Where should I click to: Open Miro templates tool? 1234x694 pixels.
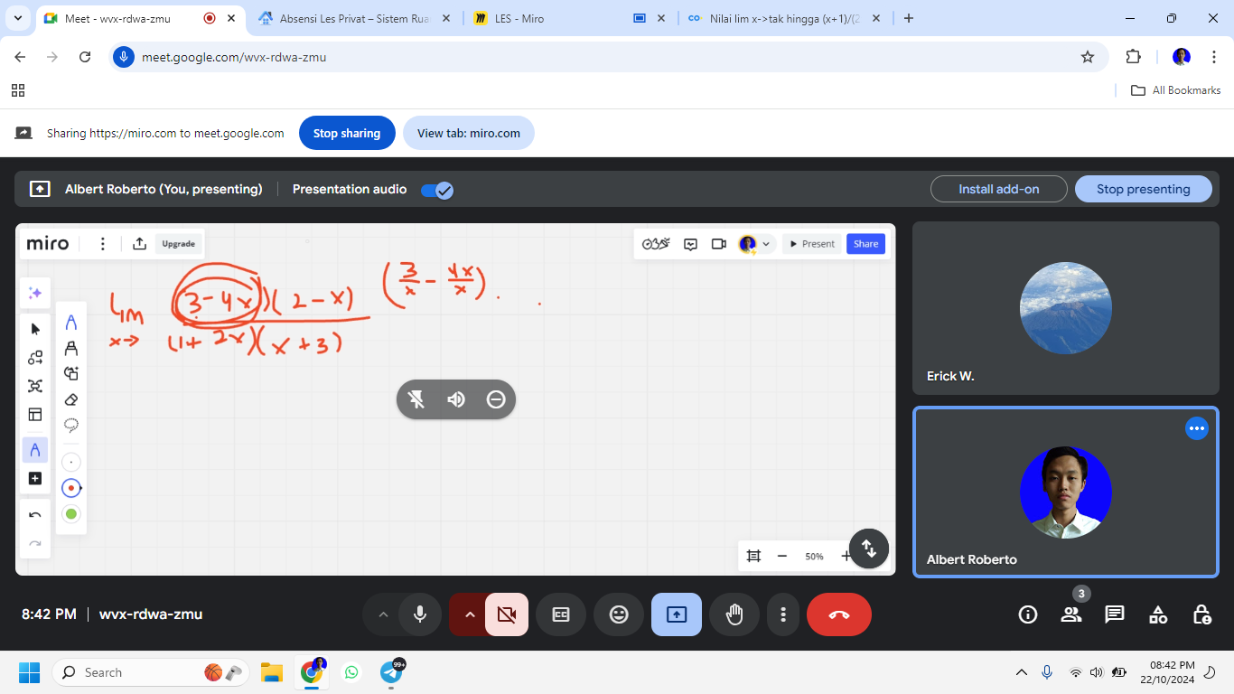tap(35, 415)
